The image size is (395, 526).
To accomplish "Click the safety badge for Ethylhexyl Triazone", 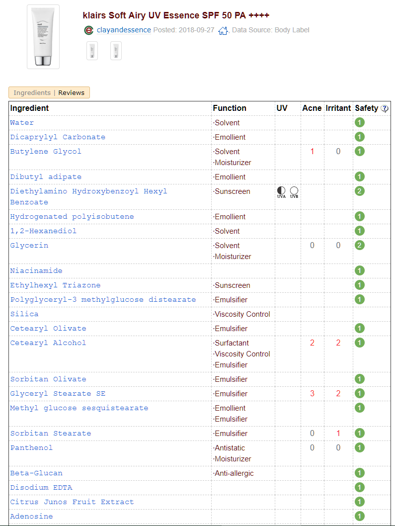I will pyautogui.click(x=359, y=285).
